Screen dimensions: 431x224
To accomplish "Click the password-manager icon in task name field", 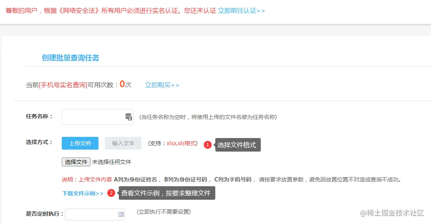I will pos(129,117).
